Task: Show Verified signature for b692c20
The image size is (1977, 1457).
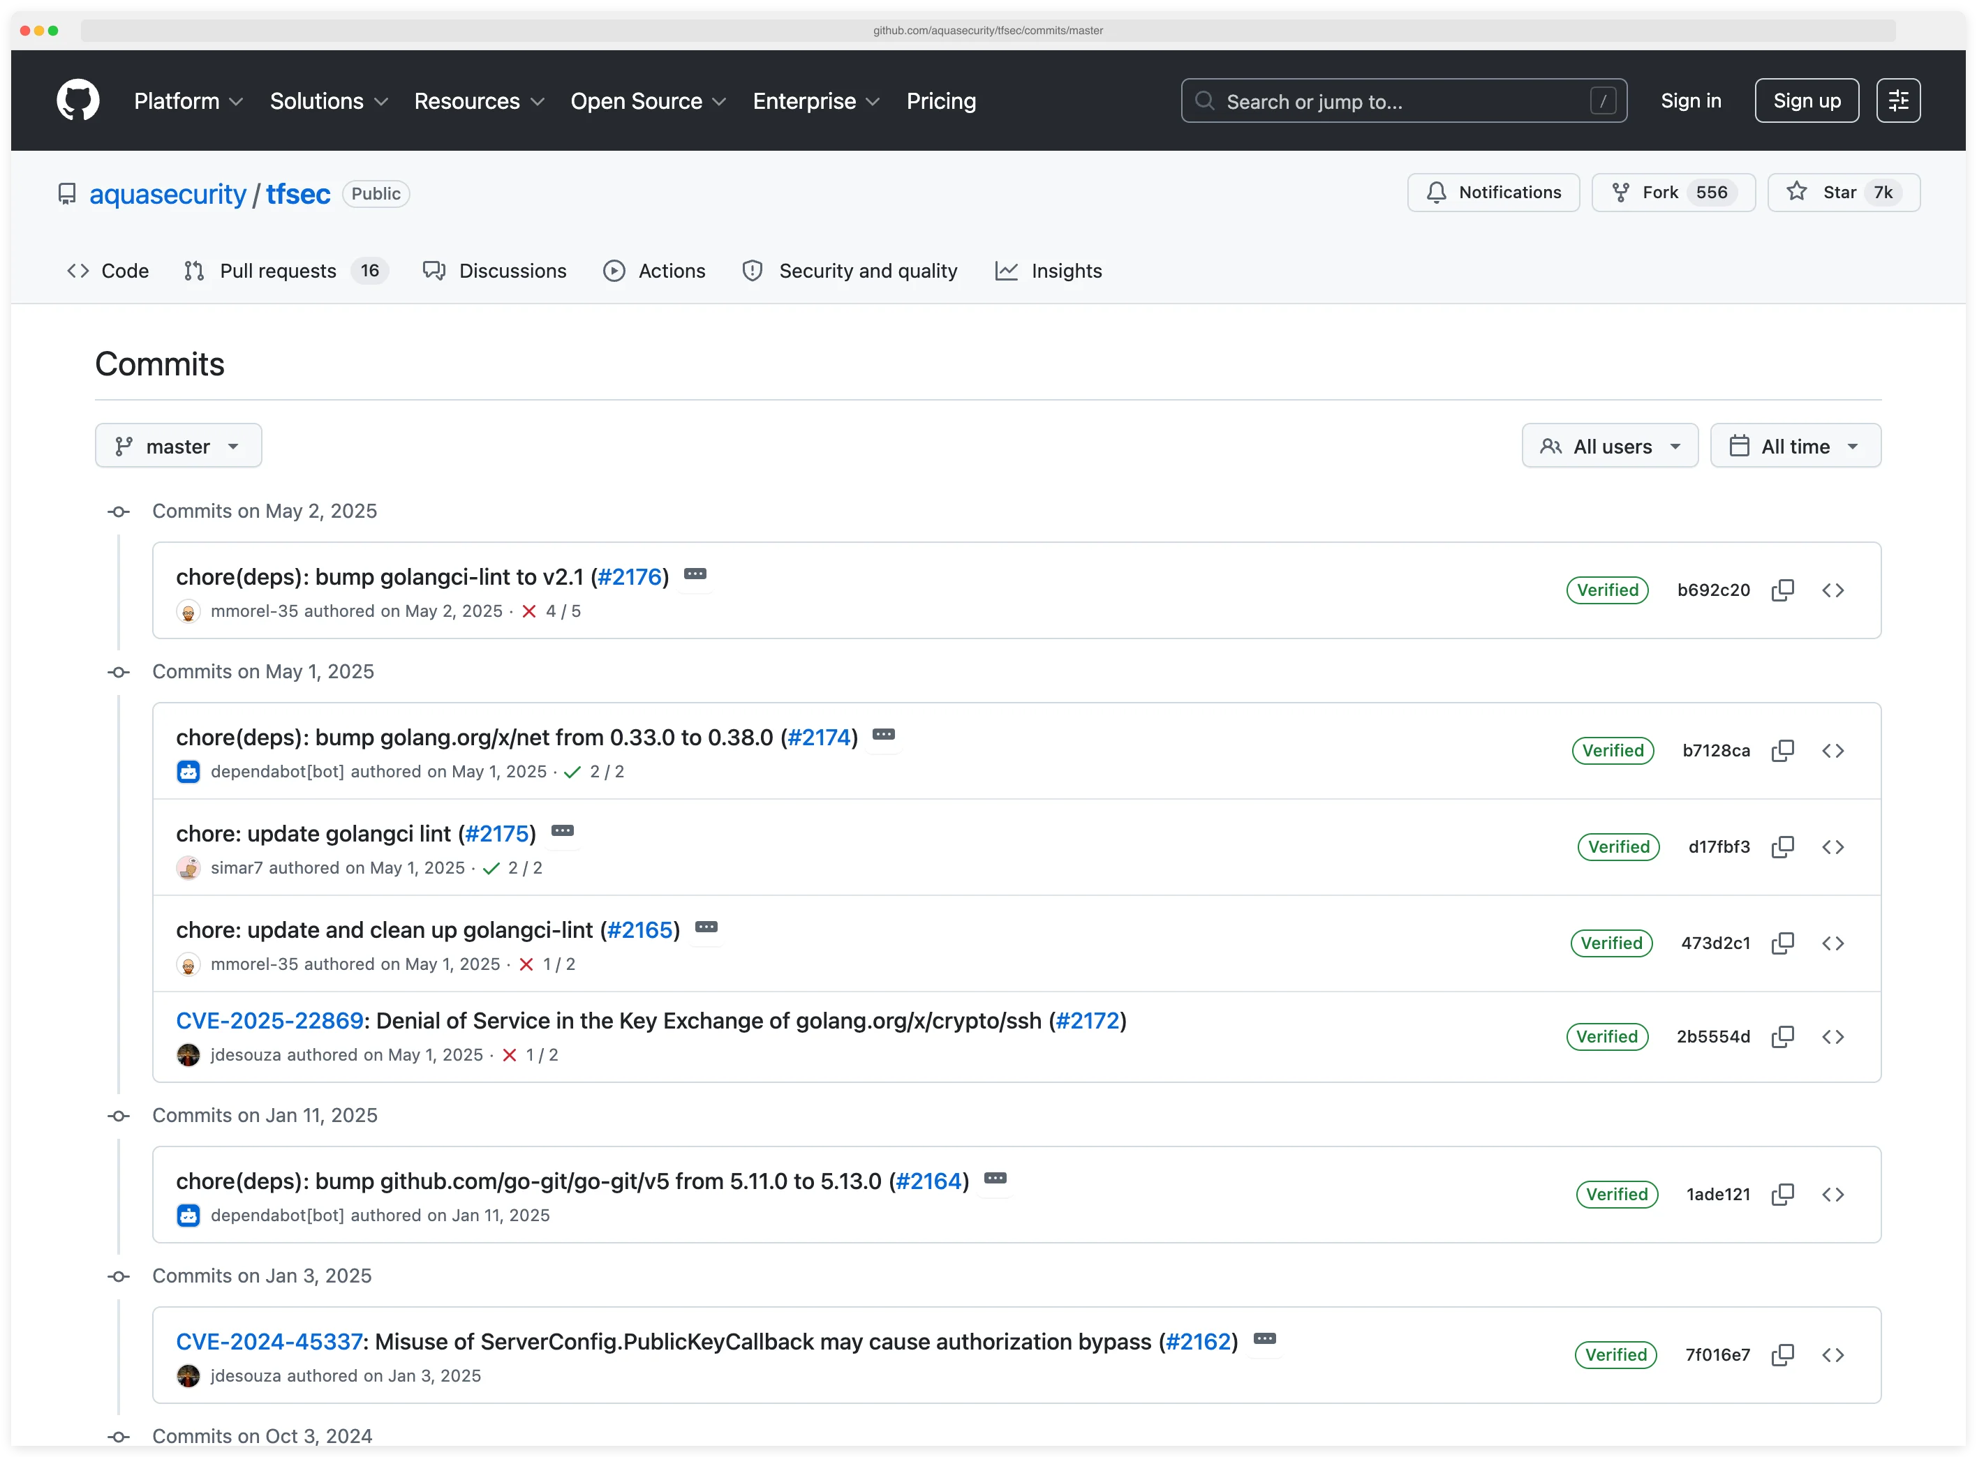Action: (1606, 590)
